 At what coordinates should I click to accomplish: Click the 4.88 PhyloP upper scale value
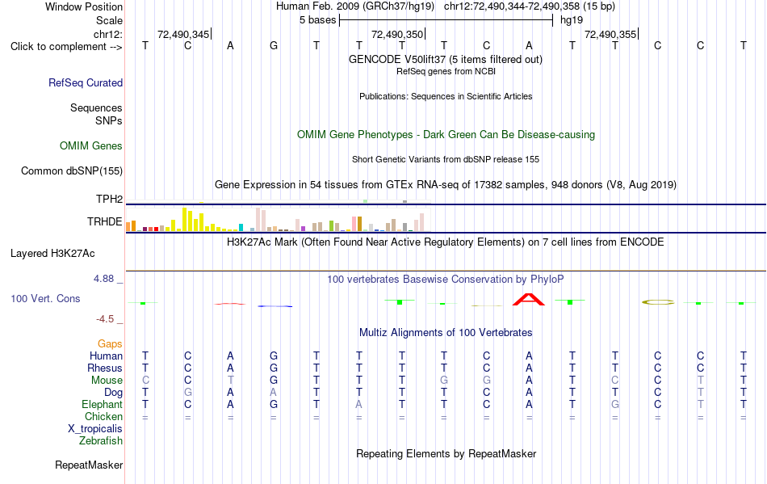click(x=104, y=279)
